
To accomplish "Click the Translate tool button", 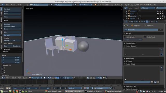I will click(12, 9).
